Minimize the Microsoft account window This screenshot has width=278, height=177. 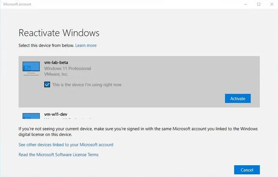[245, 4]
